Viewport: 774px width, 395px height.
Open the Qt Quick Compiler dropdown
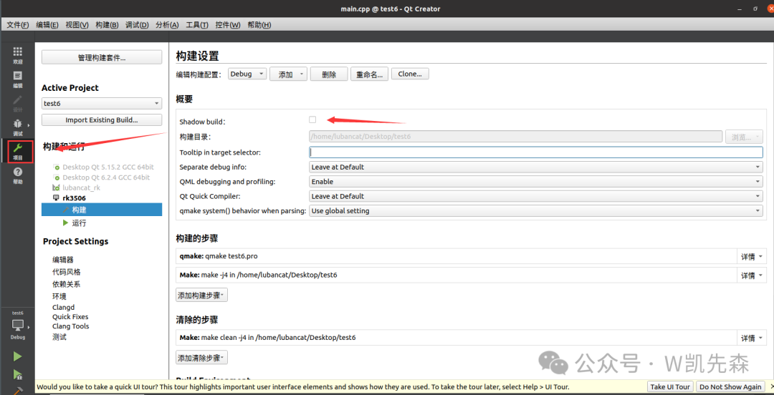point(535,196)
